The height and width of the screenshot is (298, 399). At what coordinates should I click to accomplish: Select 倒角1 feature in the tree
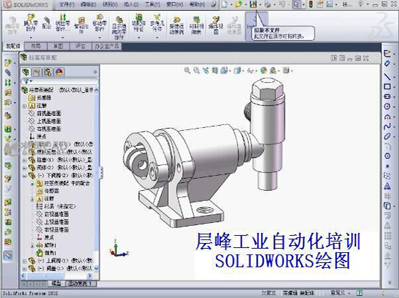(46, 252)
